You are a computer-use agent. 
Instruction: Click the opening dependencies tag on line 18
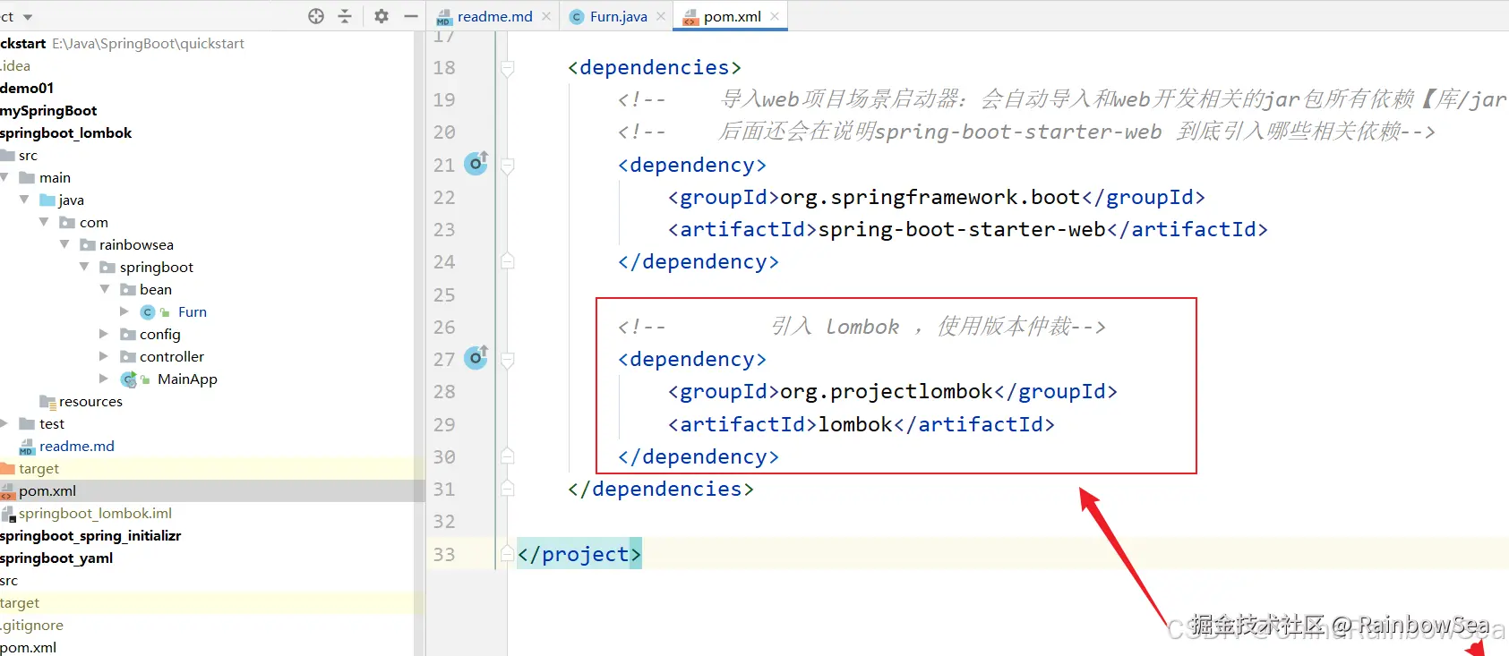[655, 67]
